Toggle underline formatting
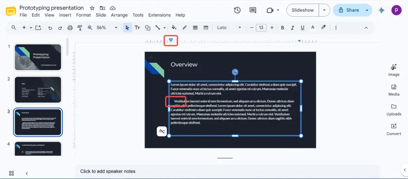The image size is (408, 179). point(302,28)
